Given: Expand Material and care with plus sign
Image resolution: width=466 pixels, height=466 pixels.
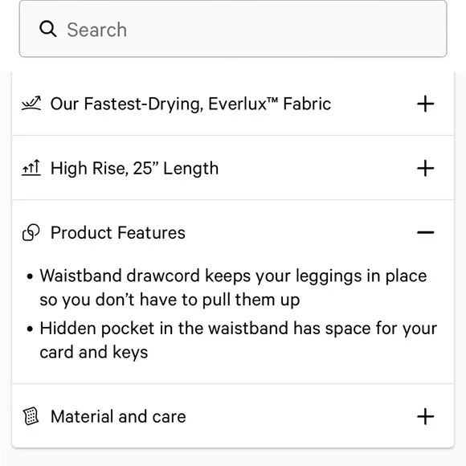Looking at the screenshot, I should coord(425,416).
